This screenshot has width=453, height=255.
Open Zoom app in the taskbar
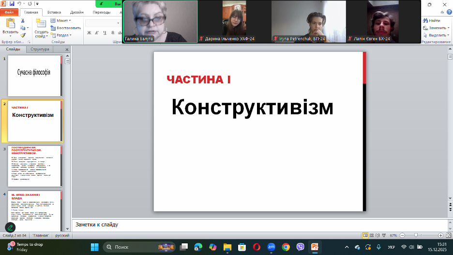click(271, 247)
